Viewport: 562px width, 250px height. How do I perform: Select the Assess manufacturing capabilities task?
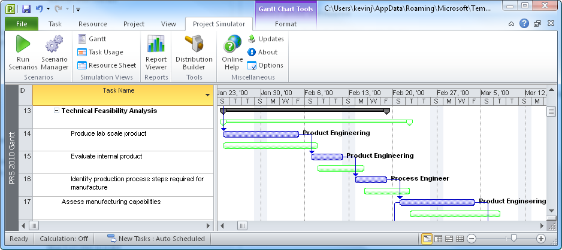pyautogui.click(x=111, y=202)
